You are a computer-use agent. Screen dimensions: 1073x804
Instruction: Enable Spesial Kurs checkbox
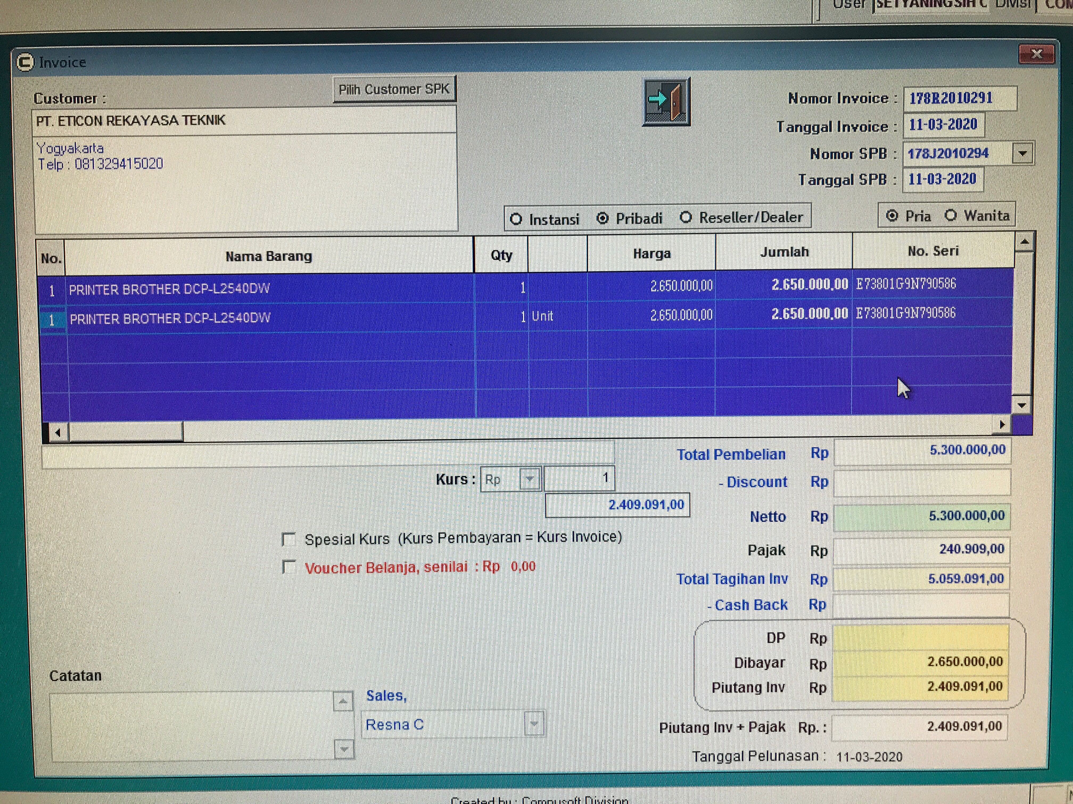coord(289,539)
